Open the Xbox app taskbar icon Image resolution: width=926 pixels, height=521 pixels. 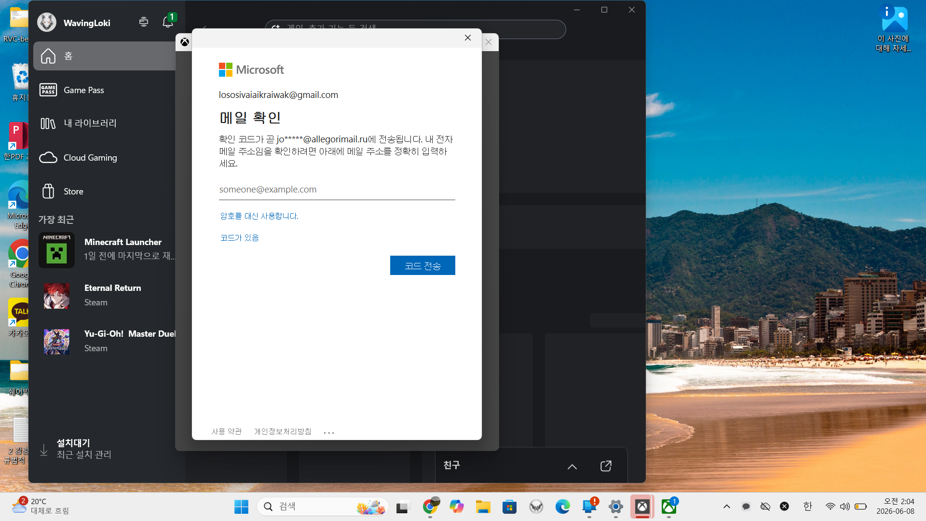[x=642, y=507]
